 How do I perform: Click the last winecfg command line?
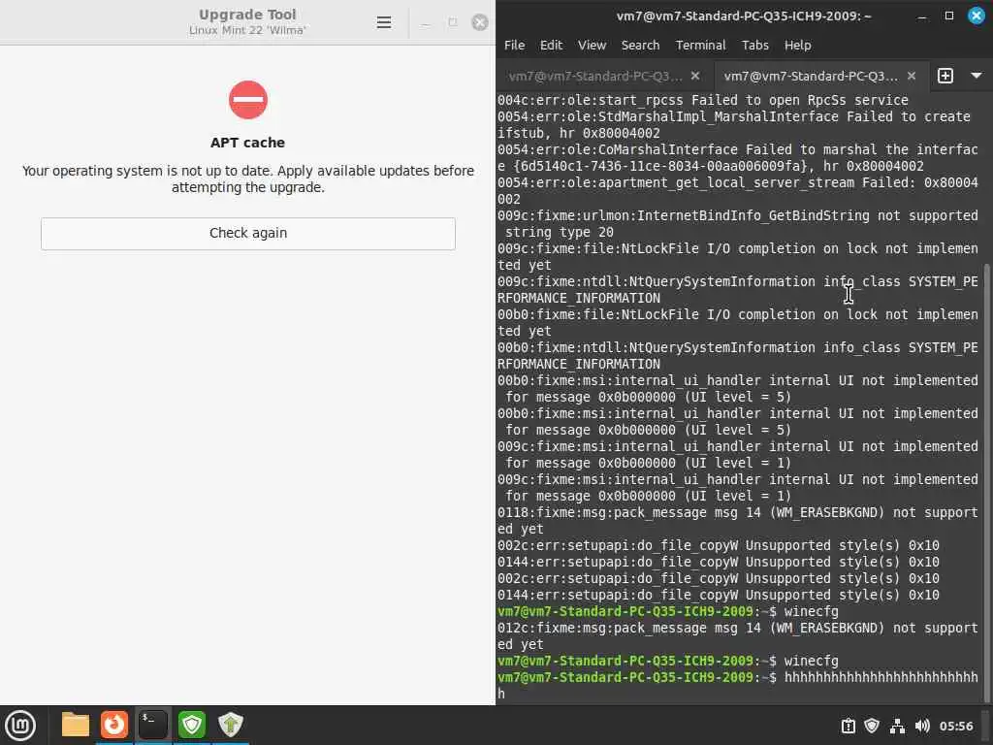coord(668,661)
